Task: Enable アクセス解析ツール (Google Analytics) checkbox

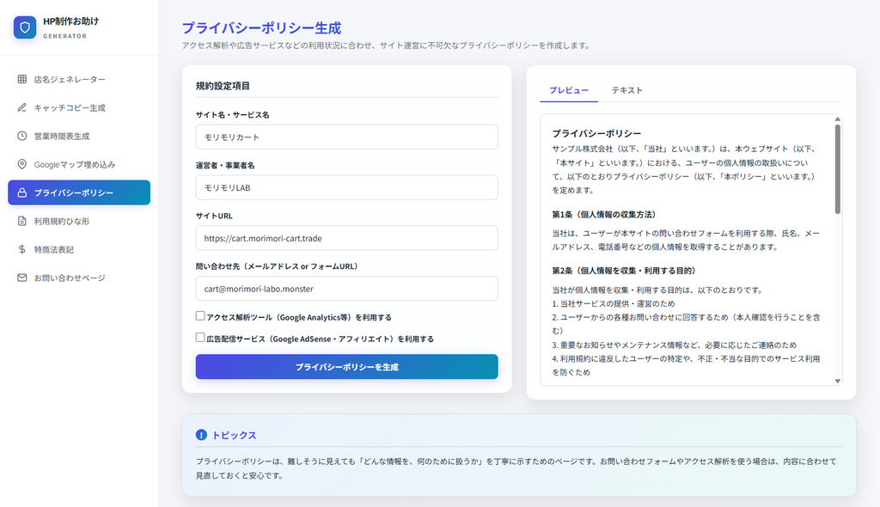Action: point(199,316)
